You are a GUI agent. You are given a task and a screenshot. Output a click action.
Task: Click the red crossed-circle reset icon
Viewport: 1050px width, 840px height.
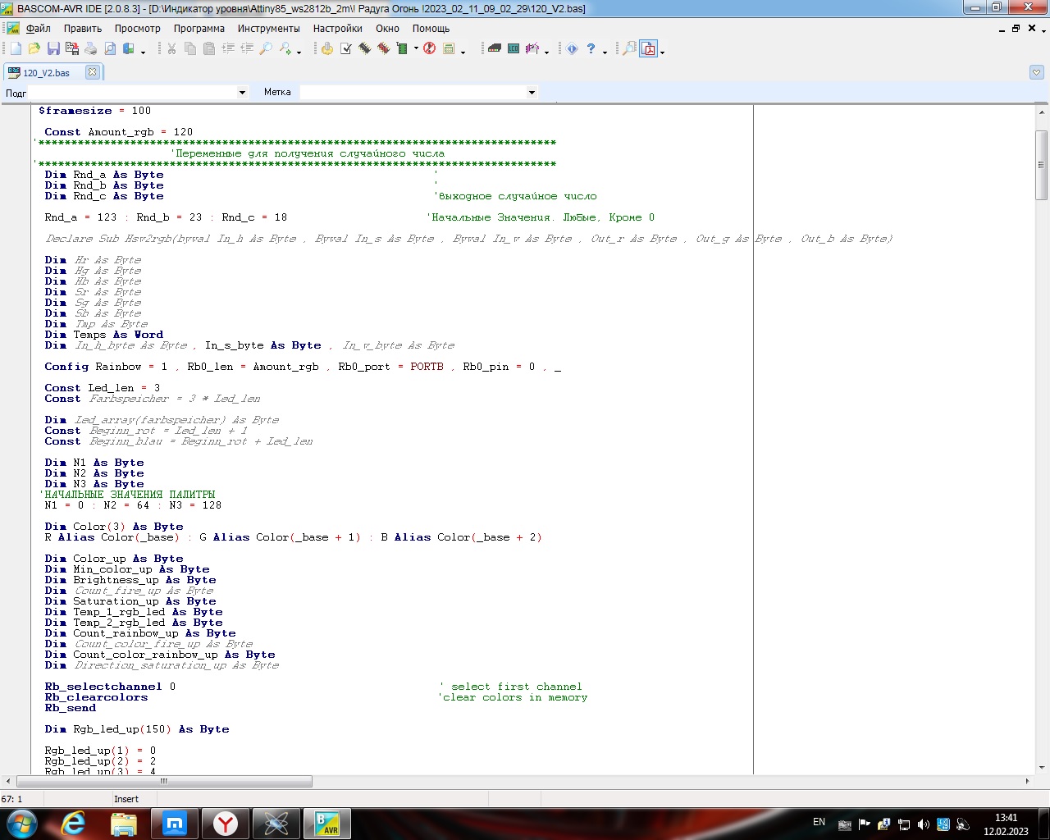pyautogui.click(x=429, y=49)
